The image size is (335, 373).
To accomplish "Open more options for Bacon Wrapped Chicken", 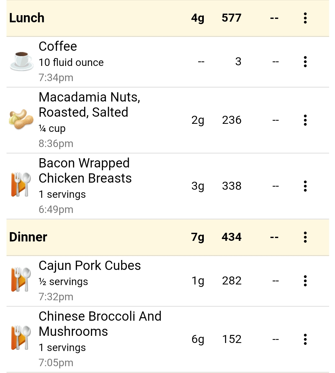I will pyautogui.click(x=305, y=186).
